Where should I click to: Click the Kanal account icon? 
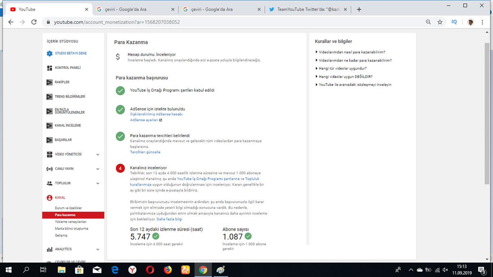coord(49,197)
